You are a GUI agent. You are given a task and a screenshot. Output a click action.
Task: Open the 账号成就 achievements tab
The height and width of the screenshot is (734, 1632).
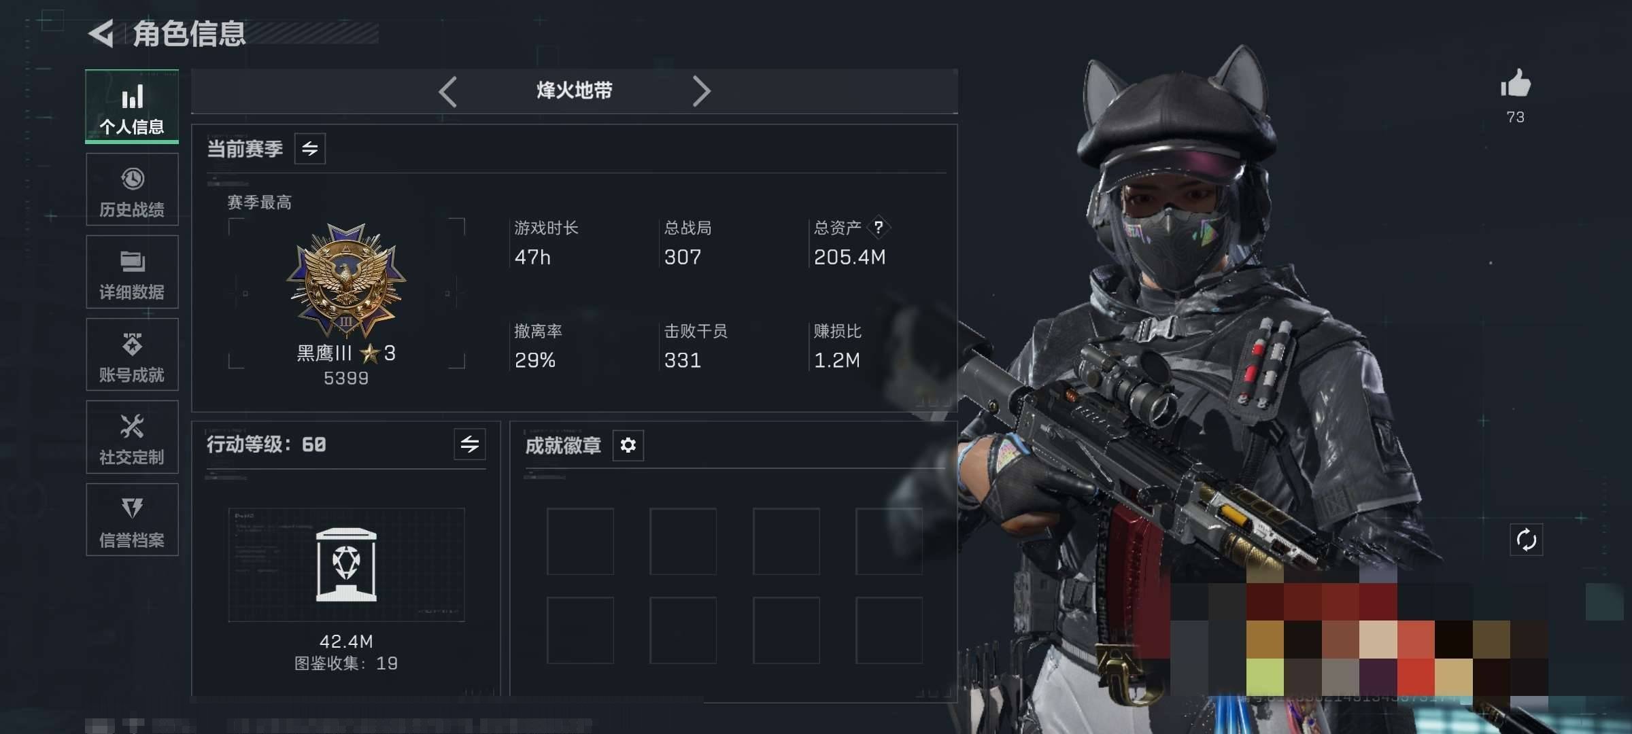point(132,354)
